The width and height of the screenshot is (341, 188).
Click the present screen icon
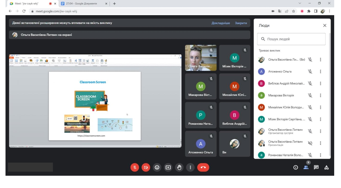click(x=168, y=168)
